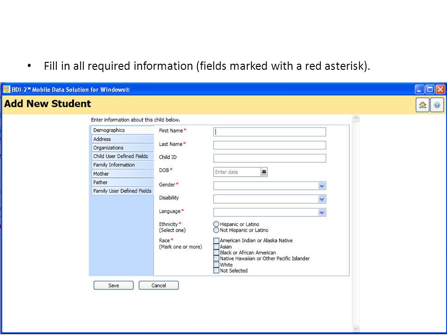Click the First Name input field

(x=270, y=132)
